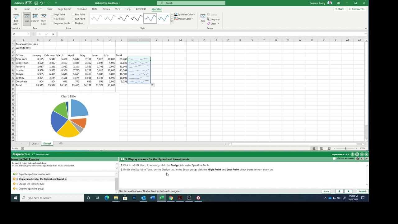The height and width of the screenshot is (224, 398).
Task: Enable the Last Point checkbox
Action: (x=73, y=19)
